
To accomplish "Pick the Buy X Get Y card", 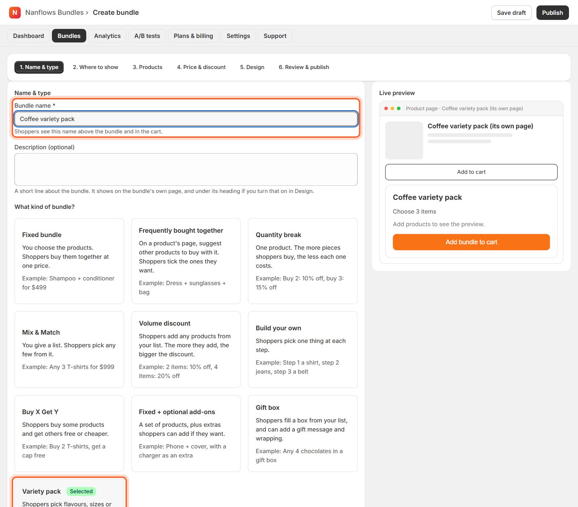I will click(x=69, y=434).
